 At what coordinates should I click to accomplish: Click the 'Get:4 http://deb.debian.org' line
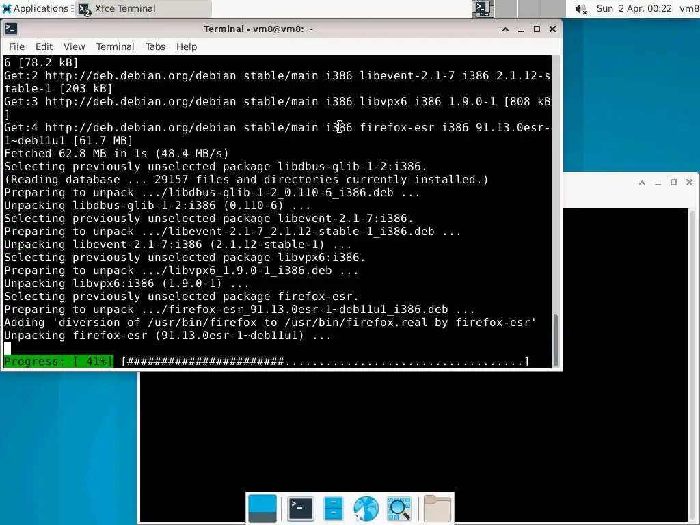278,134
